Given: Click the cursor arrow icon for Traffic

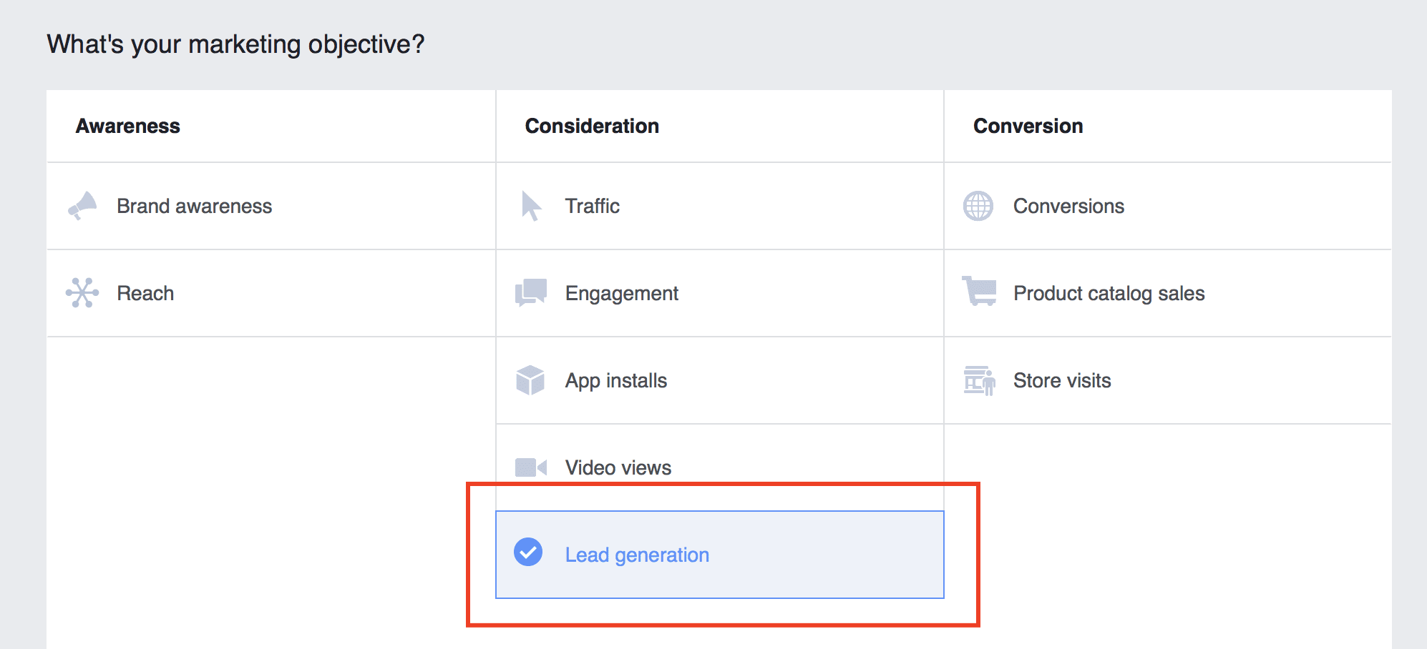Looking at the screenshot, I should coord(531,206).
